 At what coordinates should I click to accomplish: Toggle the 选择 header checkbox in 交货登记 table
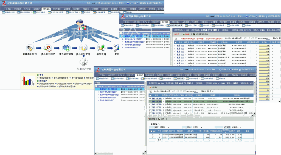click(x=151, y=131)
